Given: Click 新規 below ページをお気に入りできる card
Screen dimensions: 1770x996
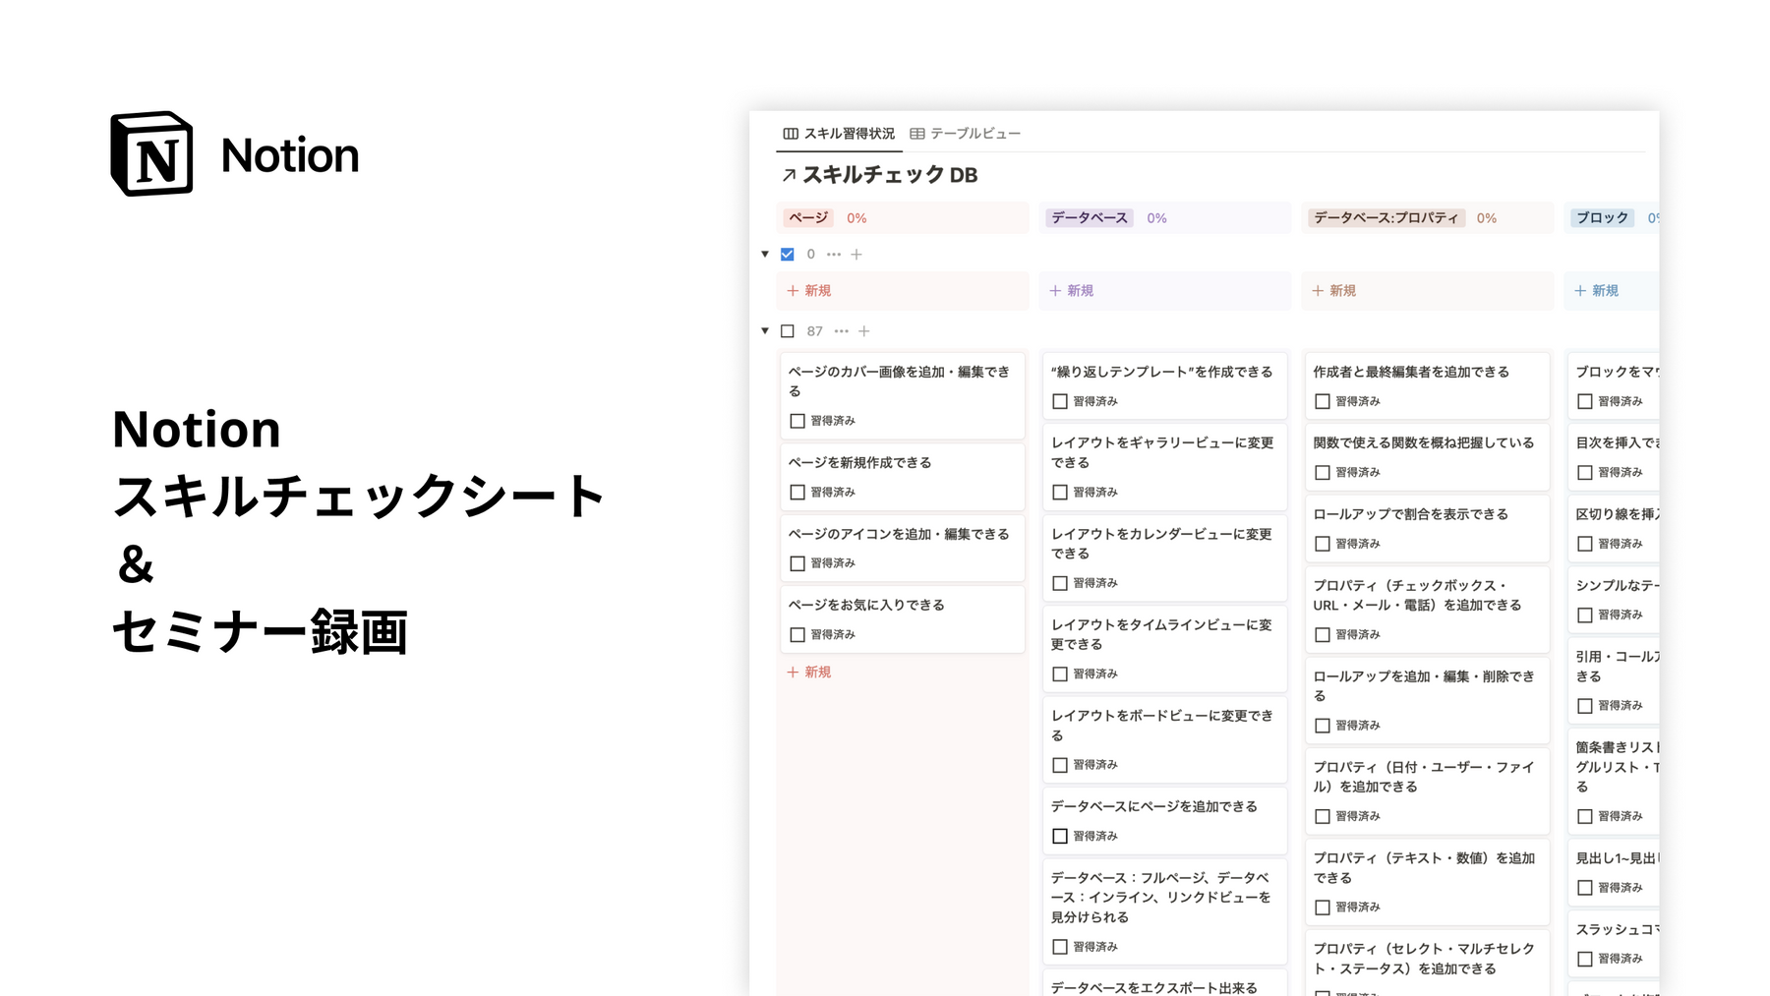Looking at the screenshot, I should click(809, 673).
